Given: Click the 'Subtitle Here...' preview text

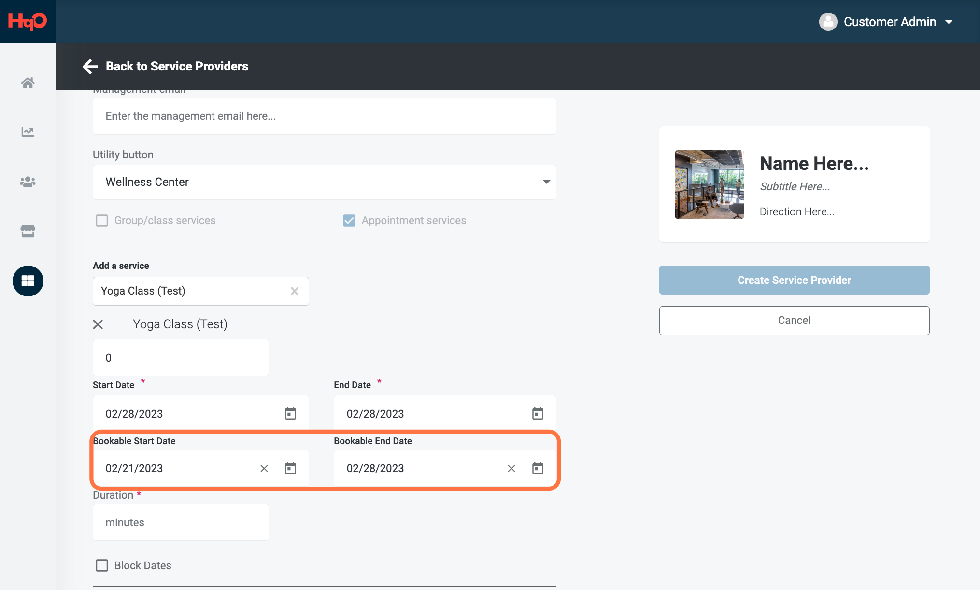Looking at the screenshot, I should point(795,186).
